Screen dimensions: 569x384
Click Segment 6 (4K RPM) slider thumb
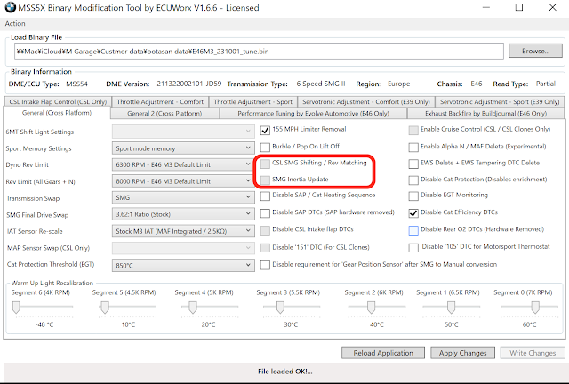(x=16, y=308)
